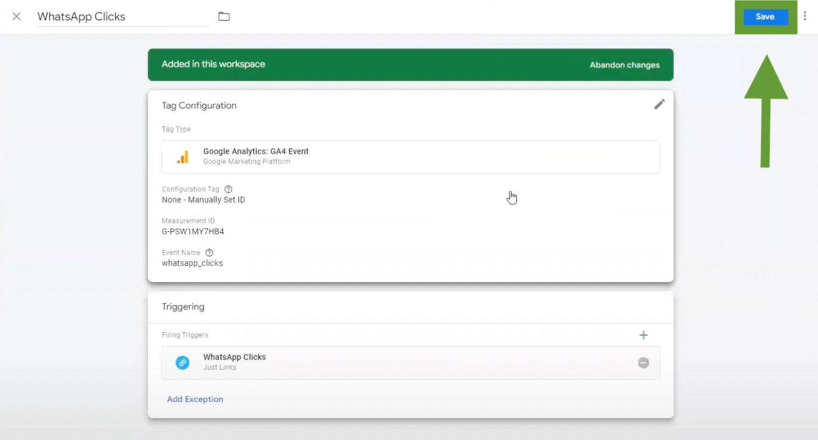
Task: Open the folder icon beside the tag name
Action: click(x=224, y=17)
